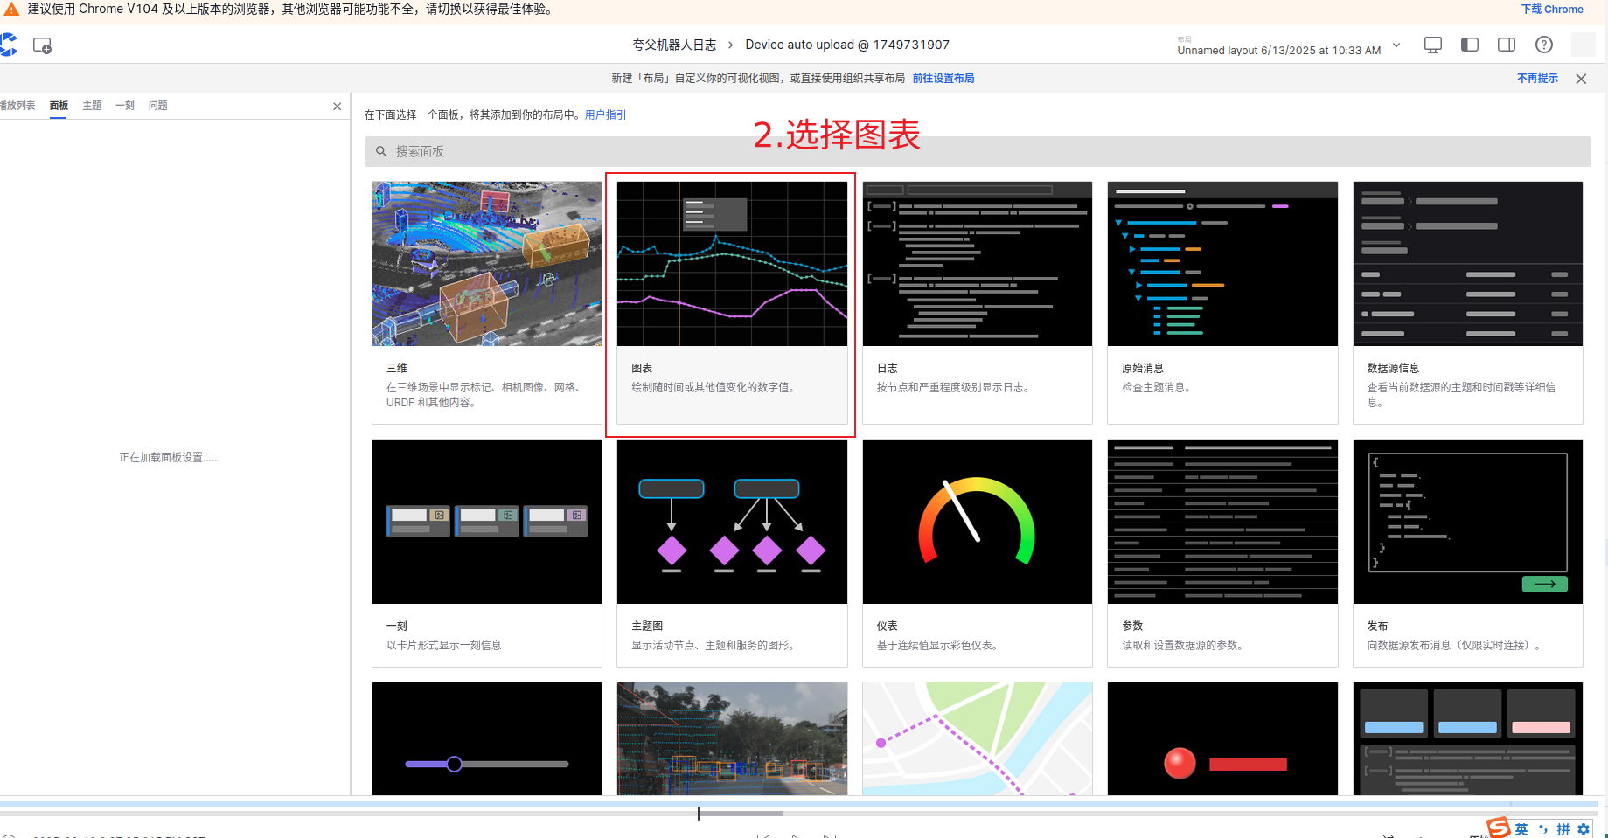Click the monitor display icon in the header
This screenshot has height=838, width=1608.
coord(1432,45)
